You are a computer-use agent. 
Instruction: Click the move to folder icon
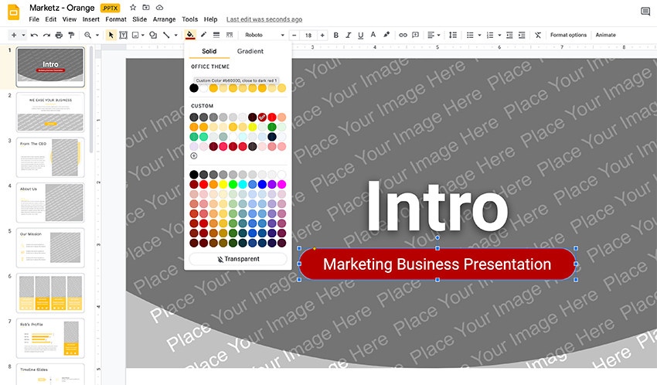(146, 8)
